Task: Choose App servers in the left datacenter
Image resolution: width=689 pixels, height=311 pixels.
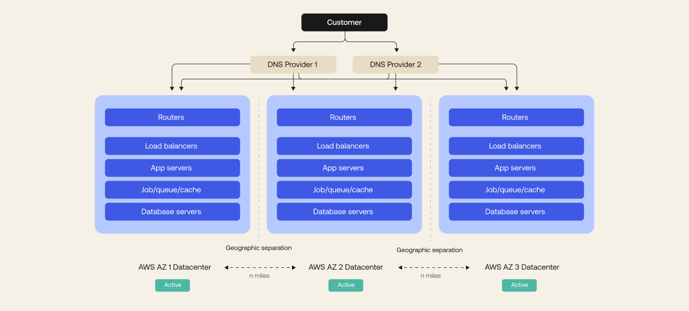Action: coord(172,168)
